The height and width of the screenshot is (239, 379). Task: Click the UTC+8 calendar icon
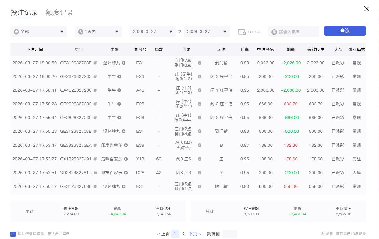pyautogui.click(x=242, y=32)
